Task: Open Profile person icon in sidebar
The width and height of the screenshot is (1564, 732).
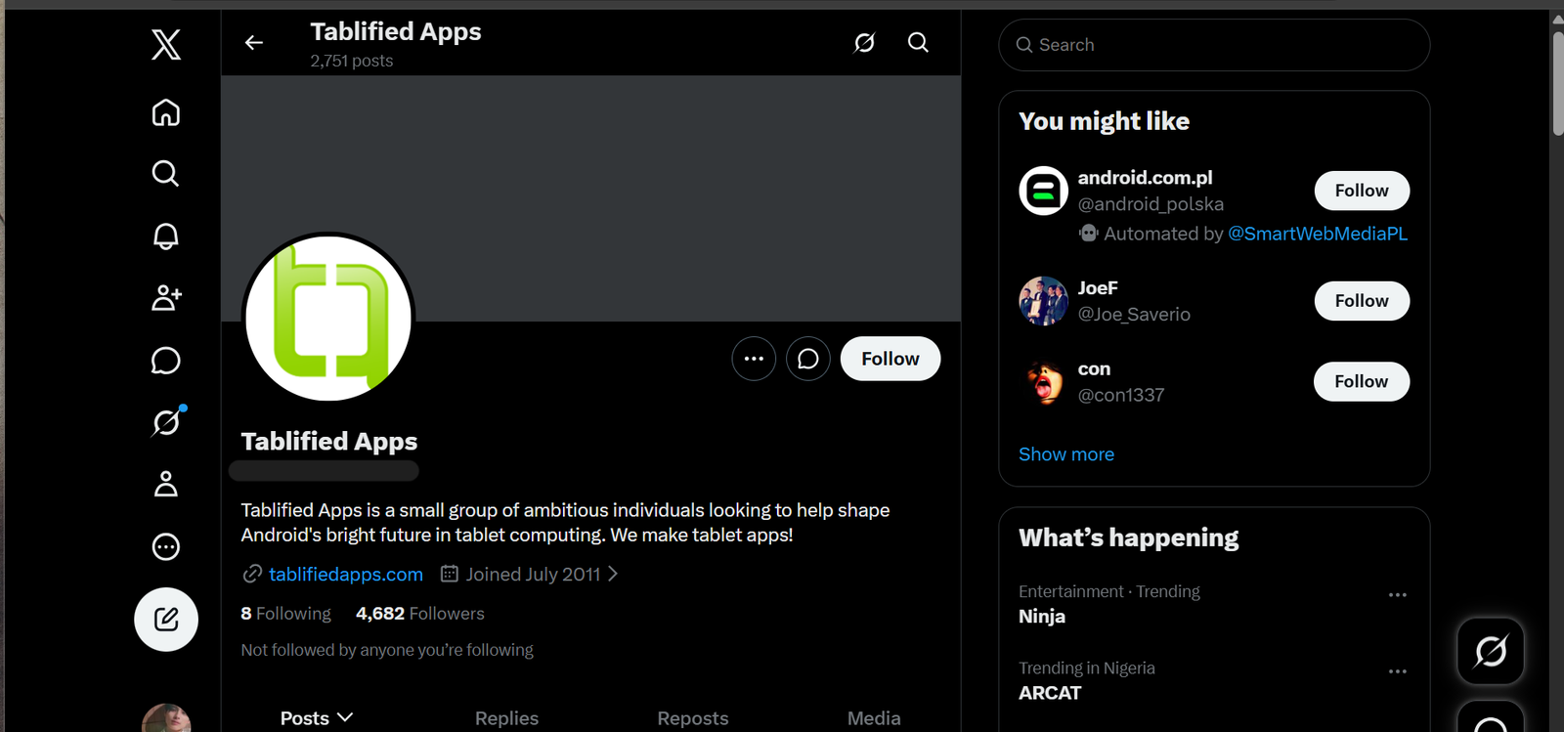Action: coord(166,484)
